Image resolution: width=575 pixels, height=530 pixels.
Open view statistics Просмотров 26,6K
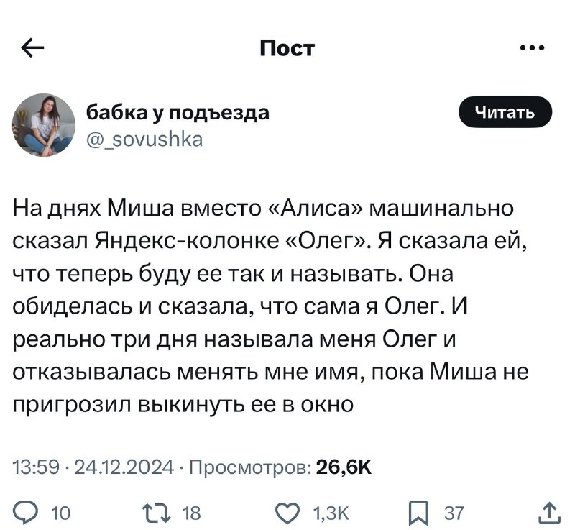280,467
